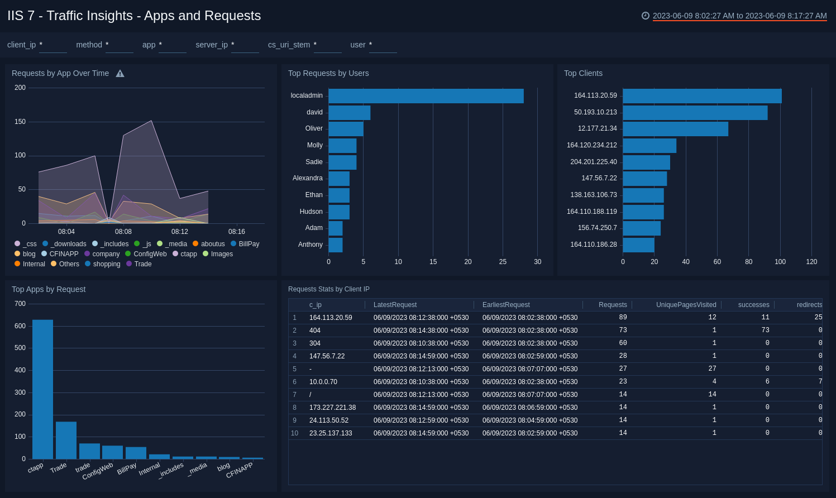Viewport: 836px width, 498px height.
Task: Click the blog legend marker
Action: click(x=17, y=253)
